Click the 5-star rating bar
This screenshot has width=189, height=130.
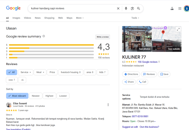[51, 45]
